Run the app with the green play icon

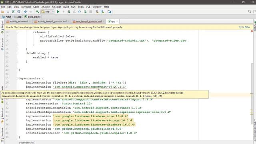(58, 12)
